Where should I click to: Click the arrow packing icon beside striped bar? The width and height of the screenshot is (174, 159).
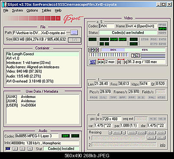[x=135, y=55]
